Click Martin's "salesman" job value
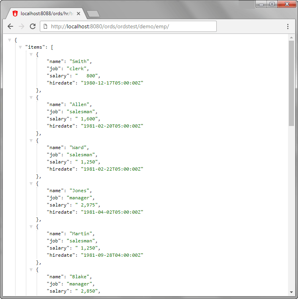 [81, 241]
